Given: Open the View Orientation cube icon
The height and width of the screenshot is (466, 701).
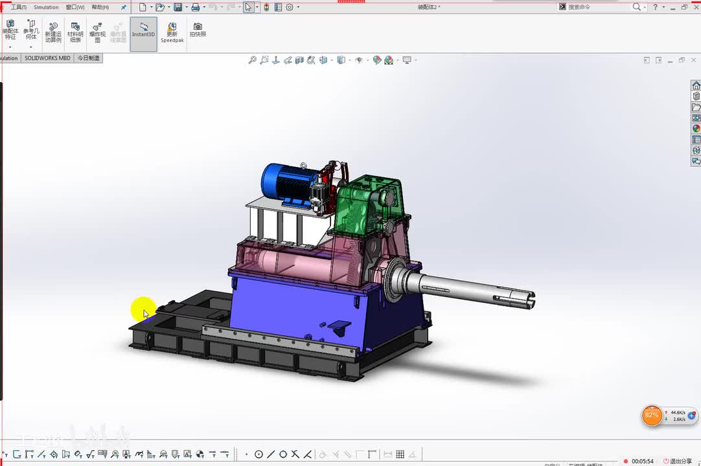Looking at the screenshot, I should click(323, 60).
